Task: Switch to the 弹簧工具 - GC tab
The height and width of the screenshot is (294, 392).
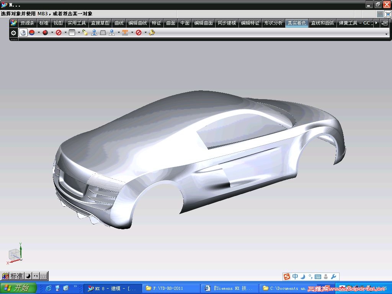Action: coord(355,23)
